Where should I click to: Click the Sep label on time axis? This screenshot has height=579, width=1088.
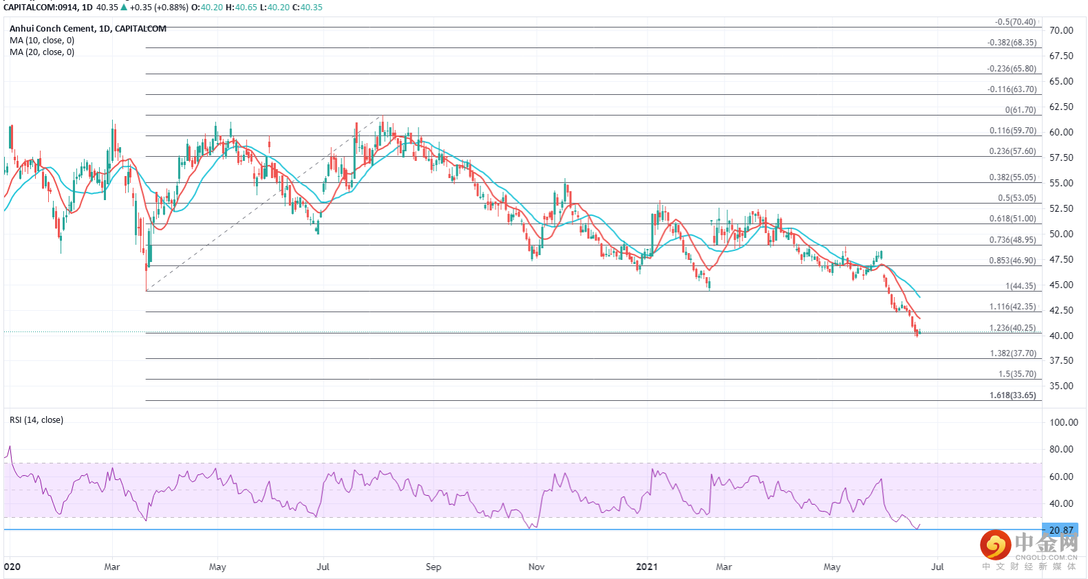pos(434,567)
